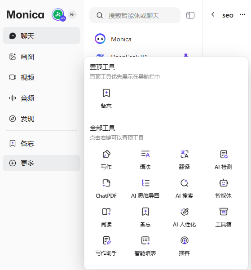Open the 语法 grammar tool

coord(145,160)
